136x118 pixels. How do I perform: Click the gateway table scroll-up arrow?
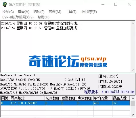(x=133, y=98)
